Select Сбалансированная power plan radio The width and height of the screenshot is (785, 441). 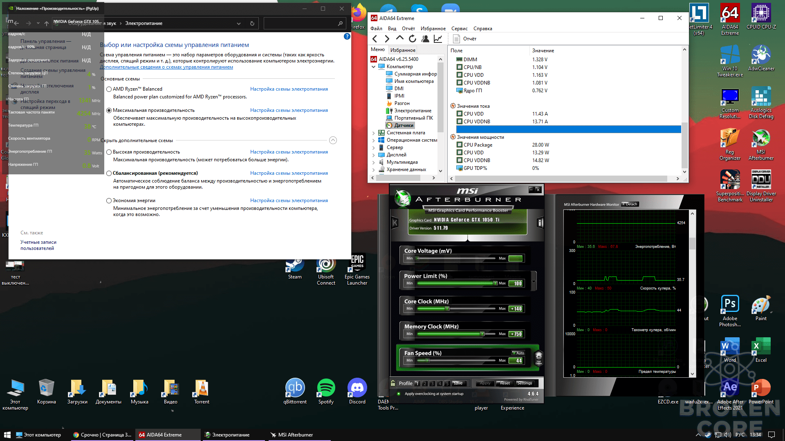(109, 173)
